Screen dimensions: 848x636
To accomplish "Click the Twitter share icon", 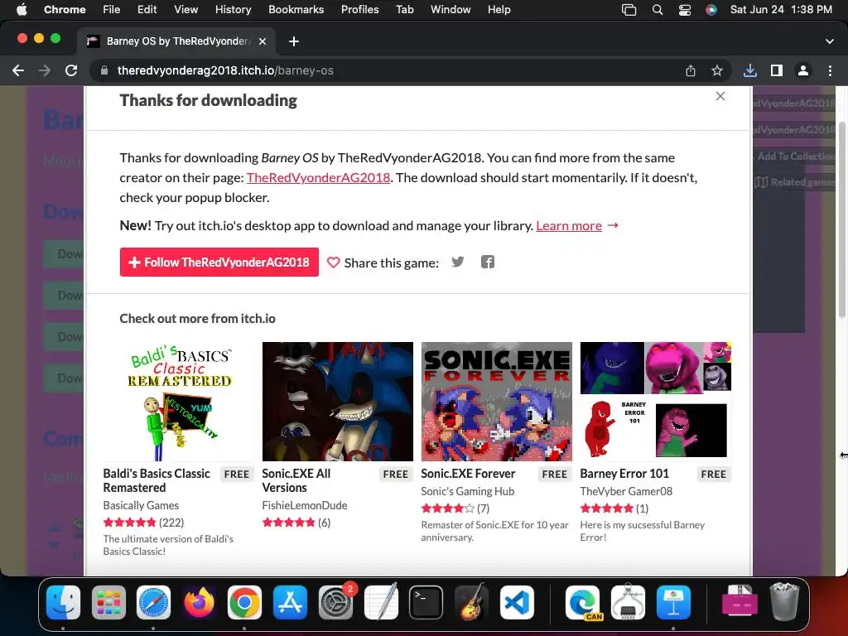I will [457, 262].
